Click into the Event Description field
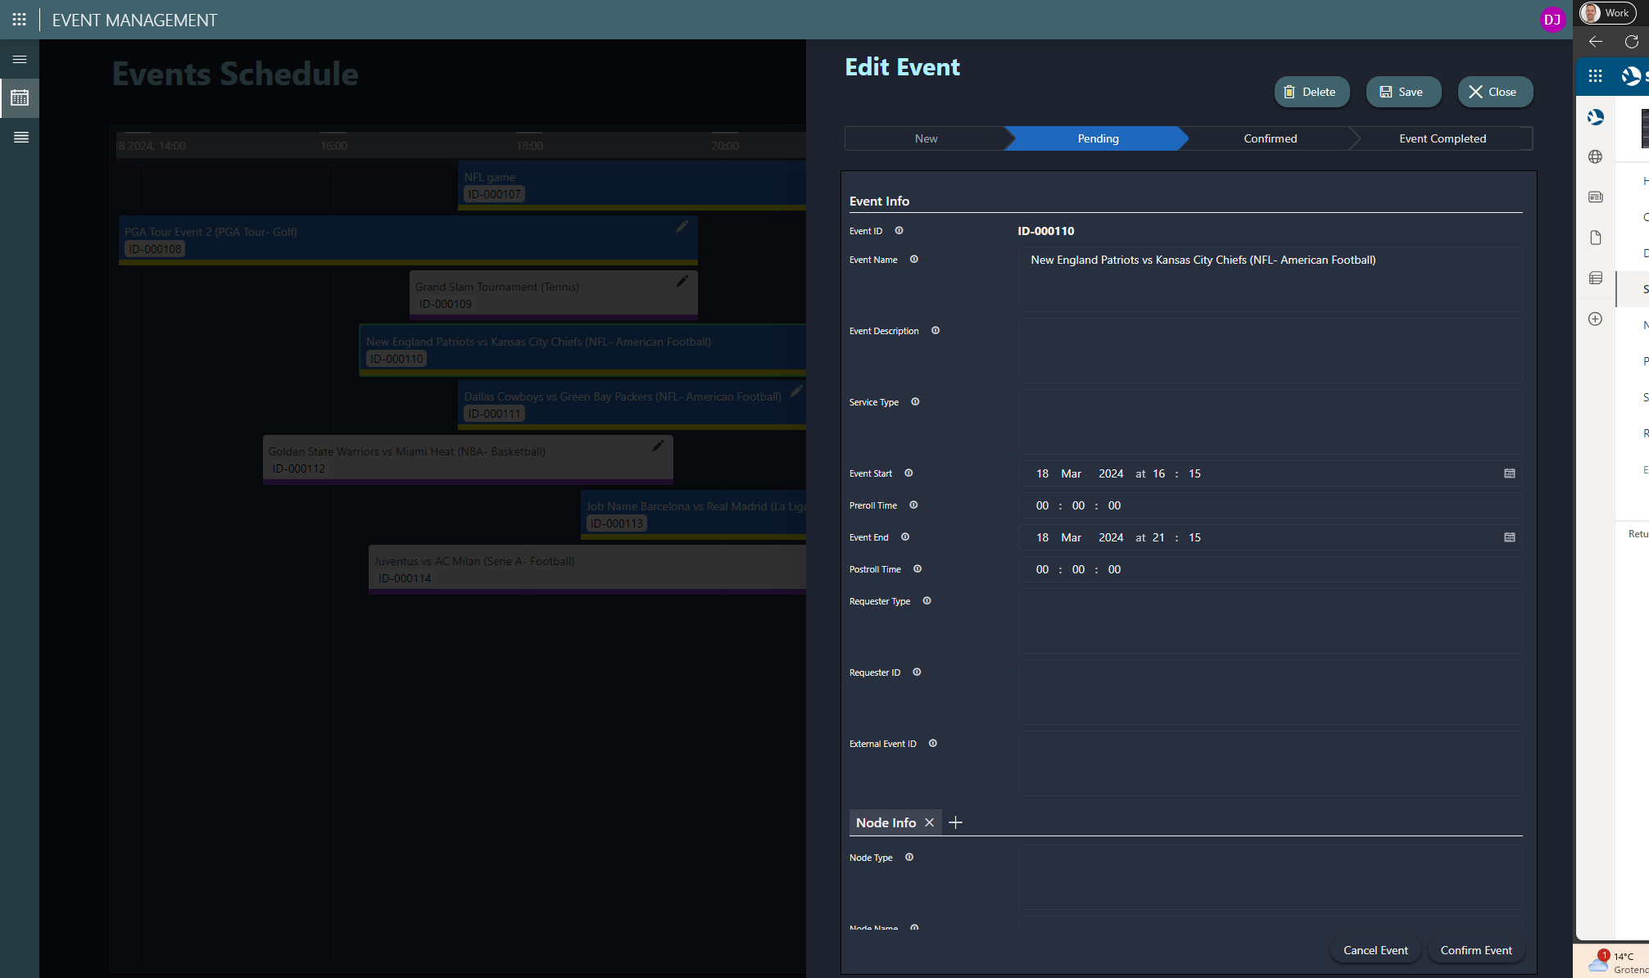Screen dimensions: 1649x978 [x=1270, y=351]
